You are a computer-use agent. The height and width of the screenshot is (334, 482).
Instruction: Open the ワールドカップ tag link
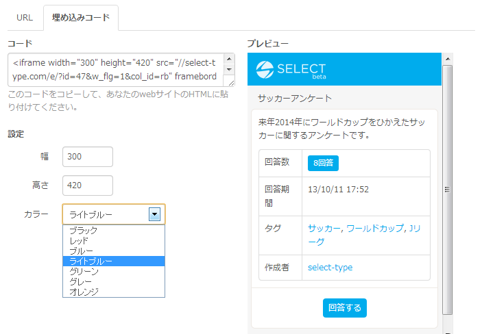[x=374, y=229]
